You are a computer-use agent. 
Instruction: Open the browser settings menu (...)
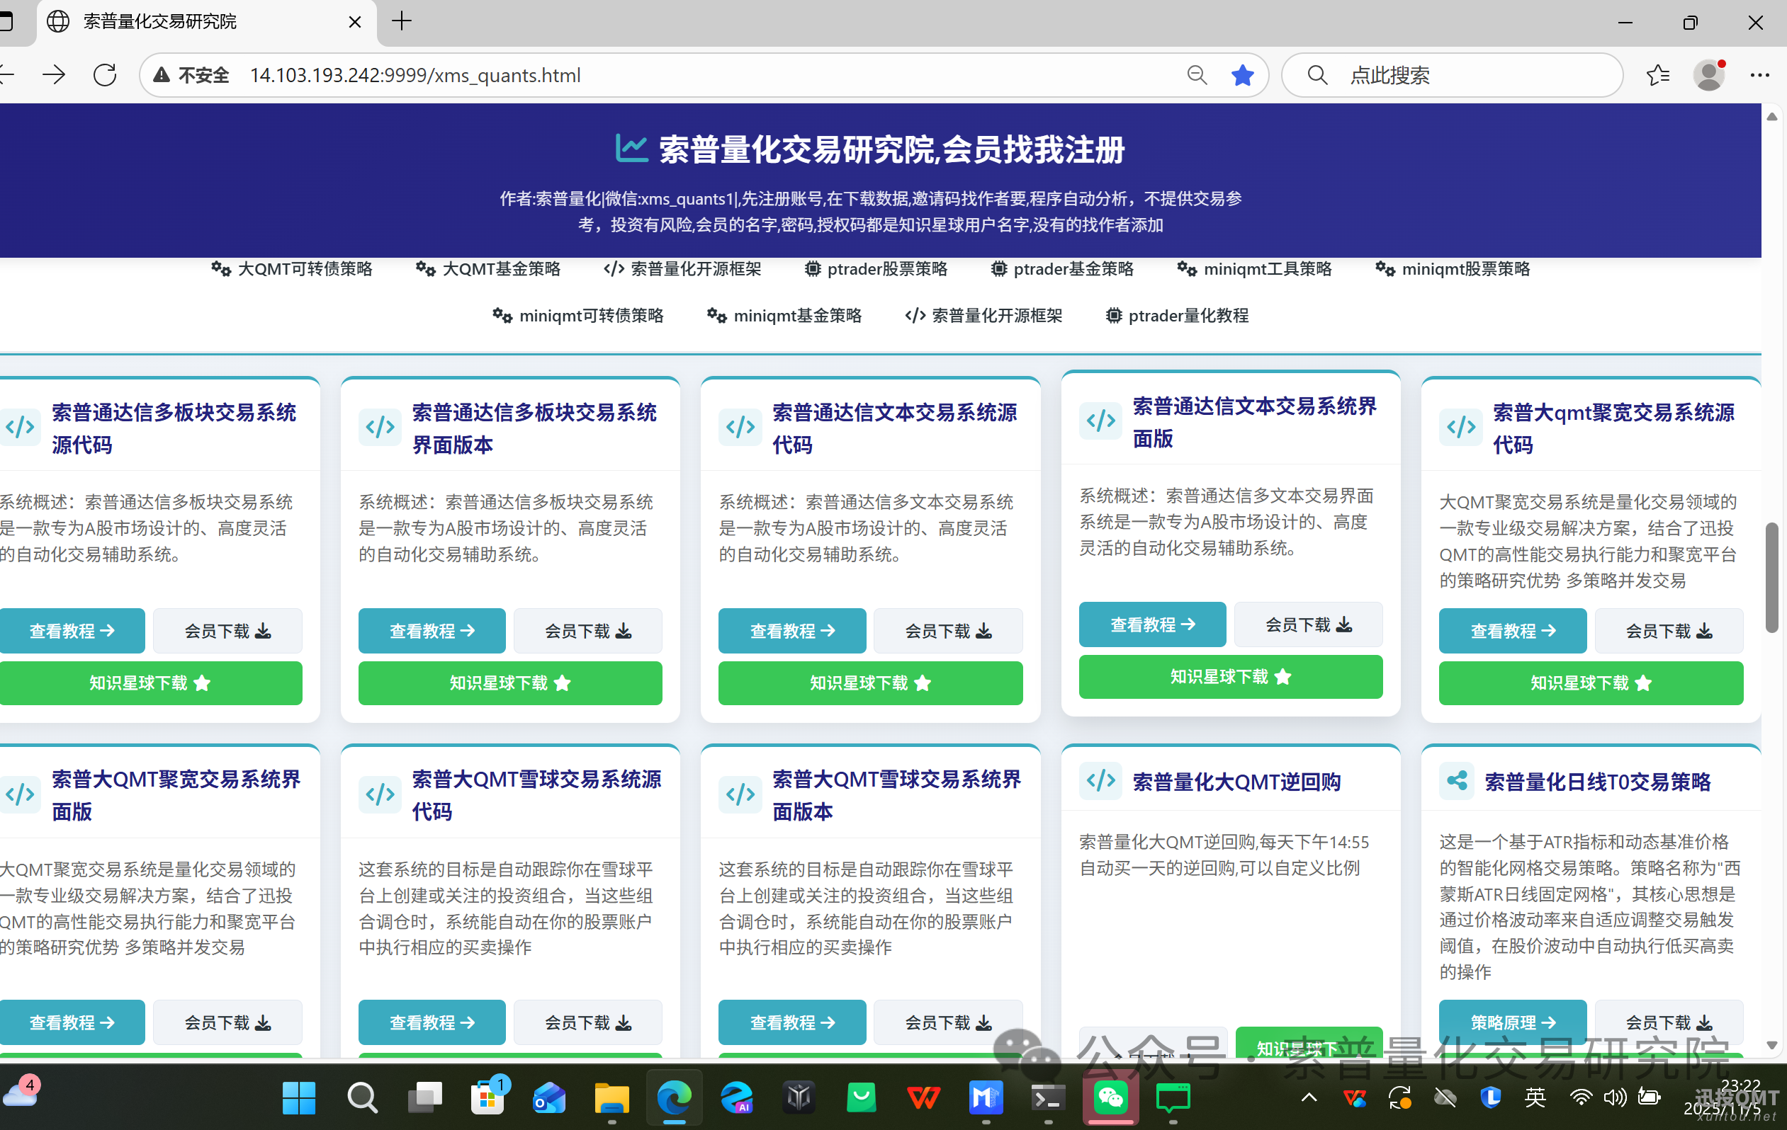click(1760, 74)
